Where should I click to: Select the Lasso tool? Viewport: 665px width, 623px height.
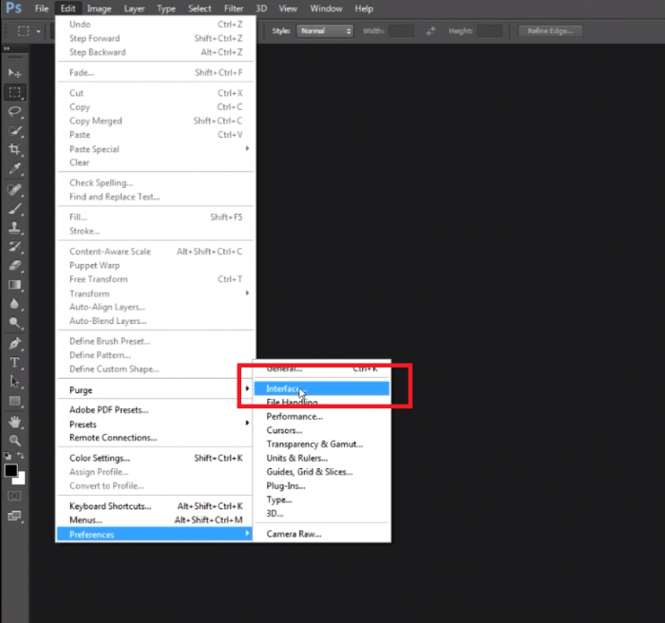[14, 112]
